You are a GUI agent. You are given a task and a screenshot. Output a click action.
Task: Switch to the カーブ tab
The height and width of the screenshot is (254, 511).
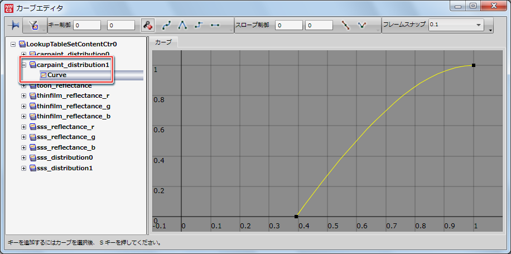coord(163,42)
